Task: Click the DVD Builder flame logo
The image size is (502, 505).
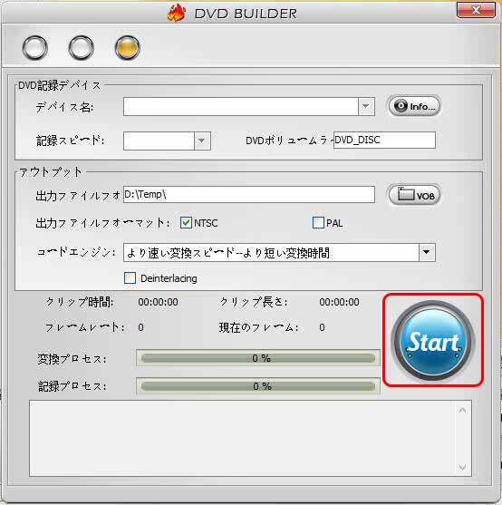Action: click(177, 13)
